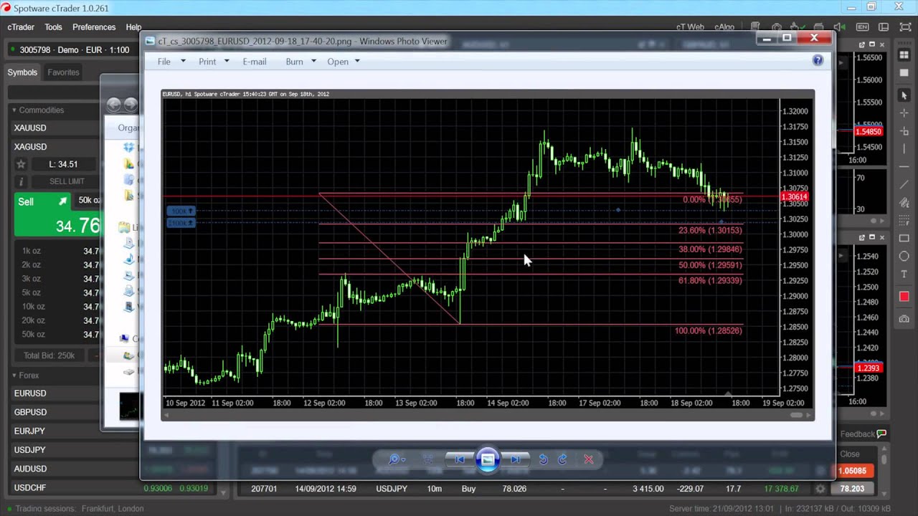Screen dimensions: 918x516
Task: Open the Preferences menu
Action: pos(94,27)
